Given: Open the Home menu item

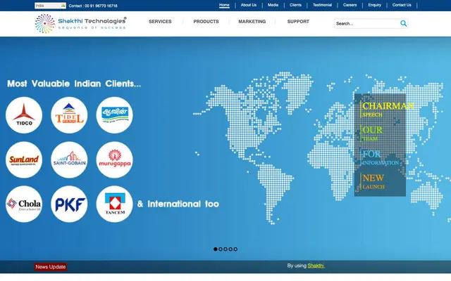Looking at the screenshot, I should pos(224,5).
